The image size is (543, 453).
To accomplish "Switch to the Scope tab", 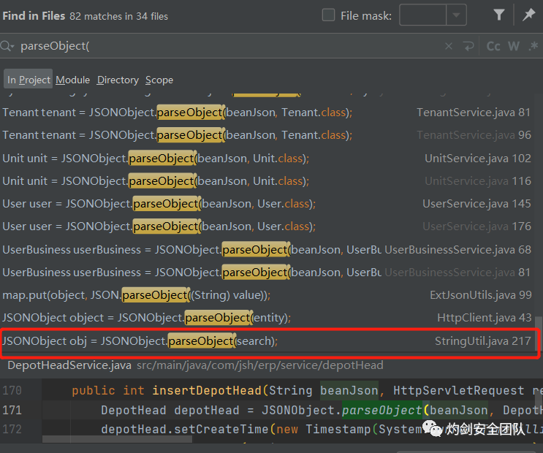I will pos(159,80).
